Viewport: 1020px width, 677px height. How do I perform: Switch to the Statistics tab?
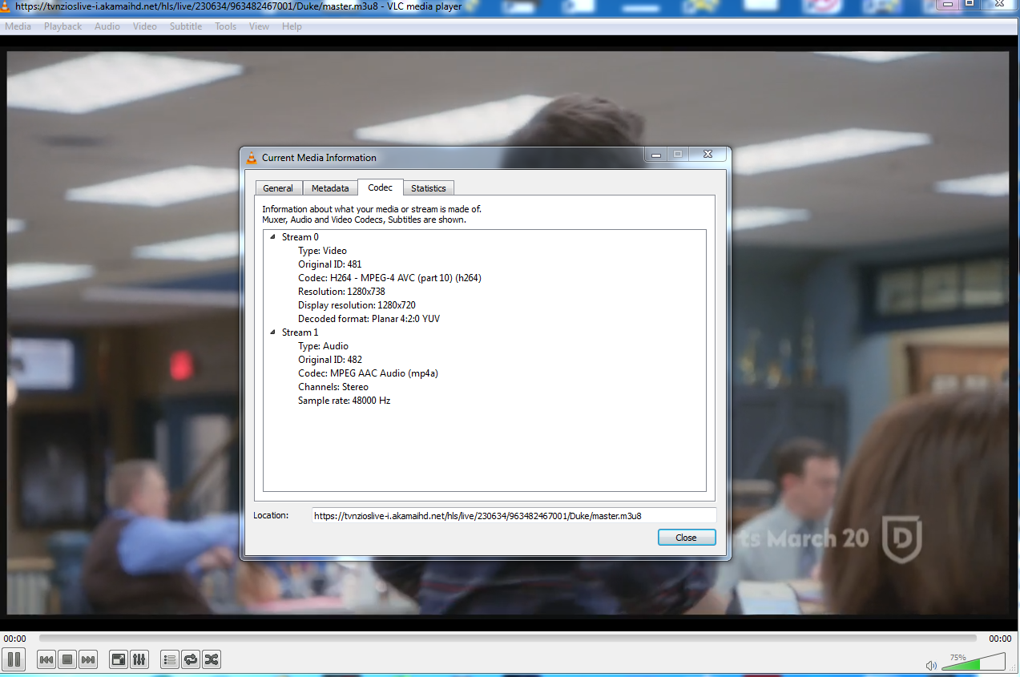pyautogui.click(x=428, y=188)
